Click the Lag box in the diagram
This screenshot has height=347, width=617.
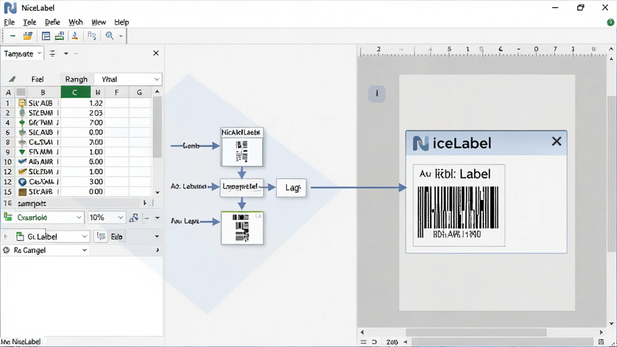[x=291, y=188]
